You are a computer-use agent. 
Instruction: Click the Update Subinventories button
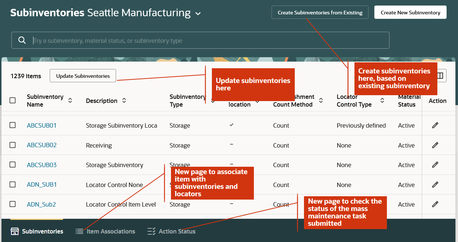click(x=83, y=76)
